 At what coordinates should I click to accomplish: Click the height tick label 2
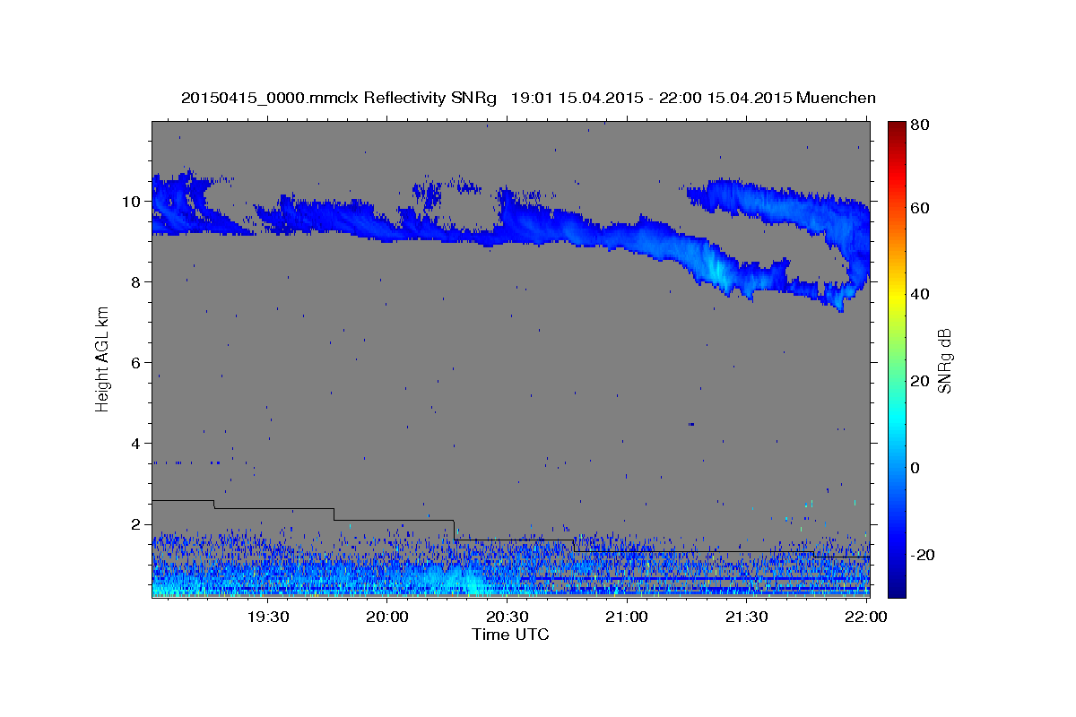tap(137, 524)
